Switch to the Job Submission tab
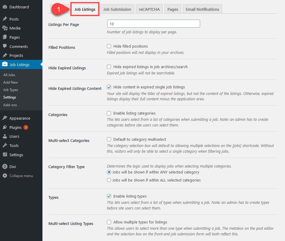Image resolution: width=285 pixels, height=241 pixels. click(117, 9)
